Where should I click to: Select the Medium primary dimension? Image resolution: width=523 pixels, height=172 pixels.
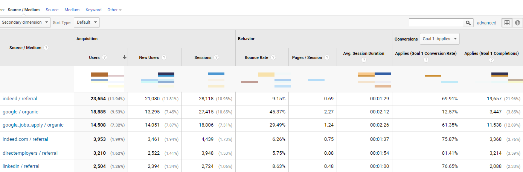coord(72,10)
